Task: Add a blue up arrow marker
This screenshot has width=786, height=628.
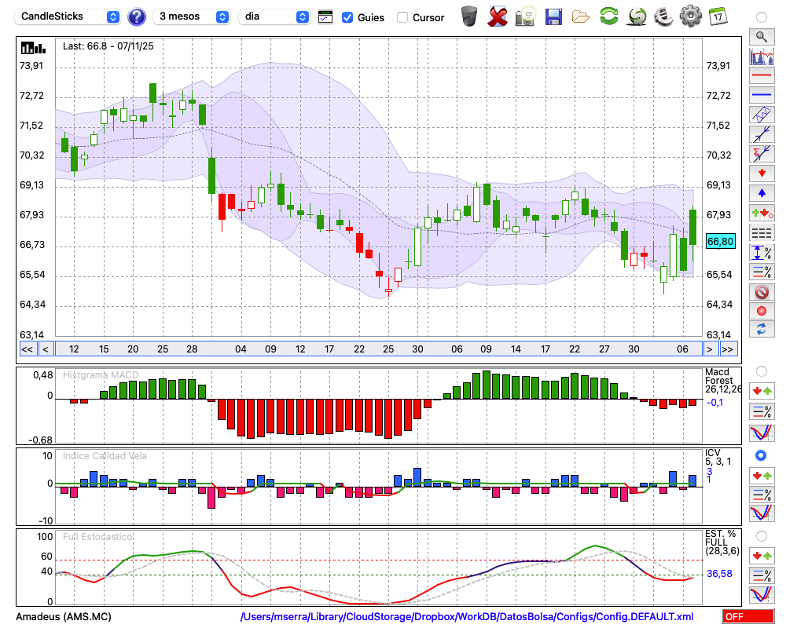Action: click(762, 193)
